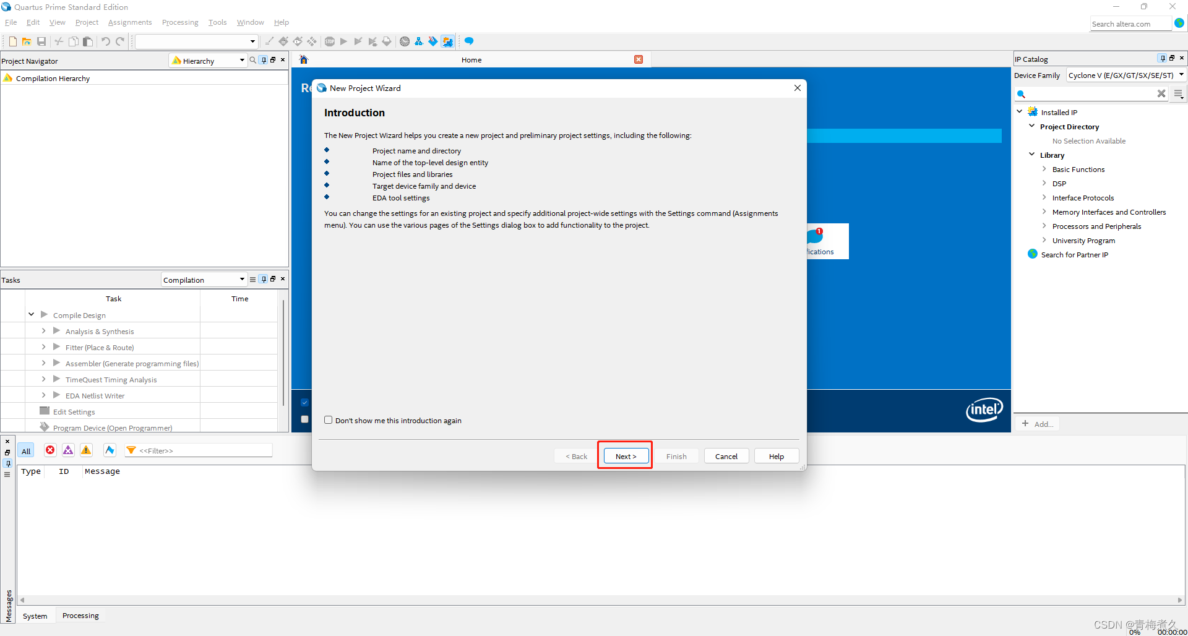Screen dimensions: 1188x636
Task: Open the Tasks panel list options icon
Action: pos(252,280)
